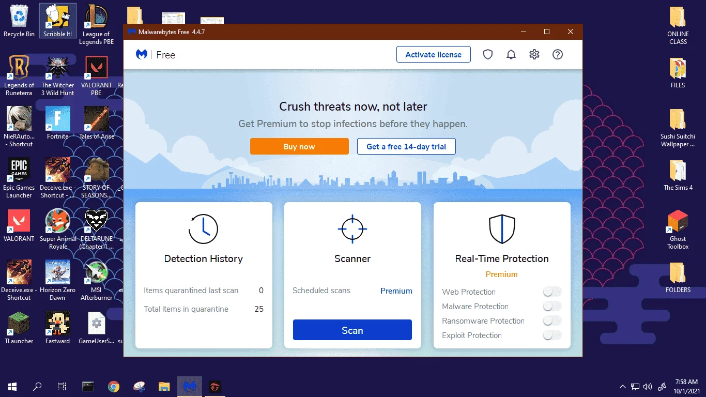Start a scan with the Scan button
This screenshot has height=397, width=706.
tap(352, 330)
